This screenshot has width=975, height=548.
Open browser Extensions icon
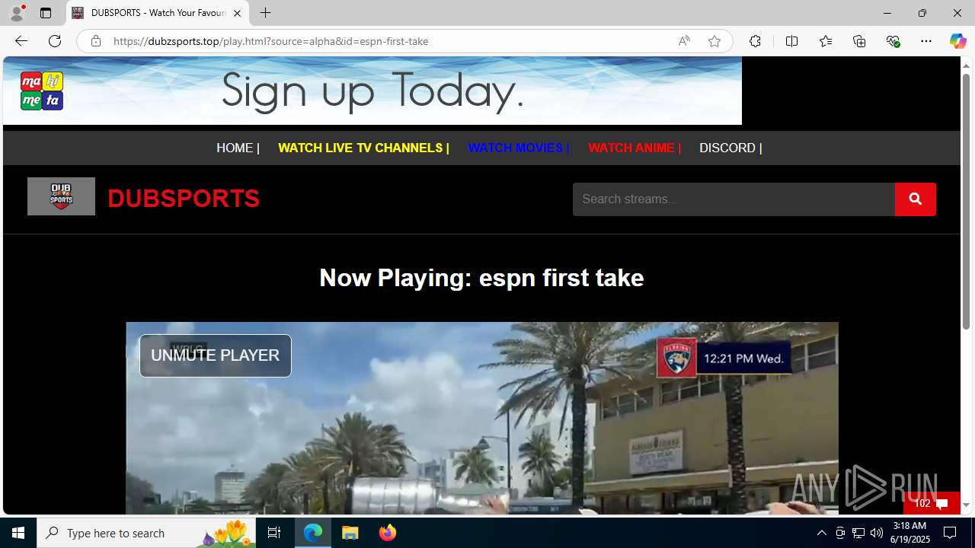755,41
